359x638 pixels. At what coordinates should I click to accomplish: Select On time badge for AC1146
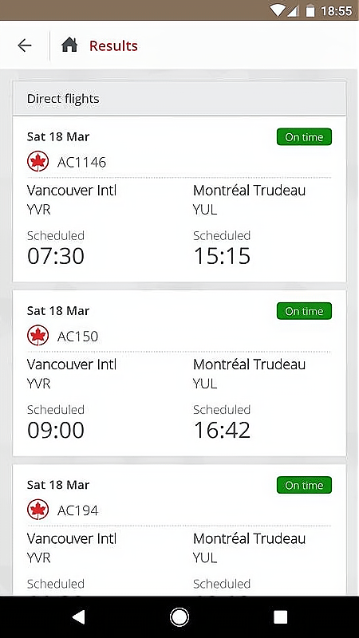[304, 137]
